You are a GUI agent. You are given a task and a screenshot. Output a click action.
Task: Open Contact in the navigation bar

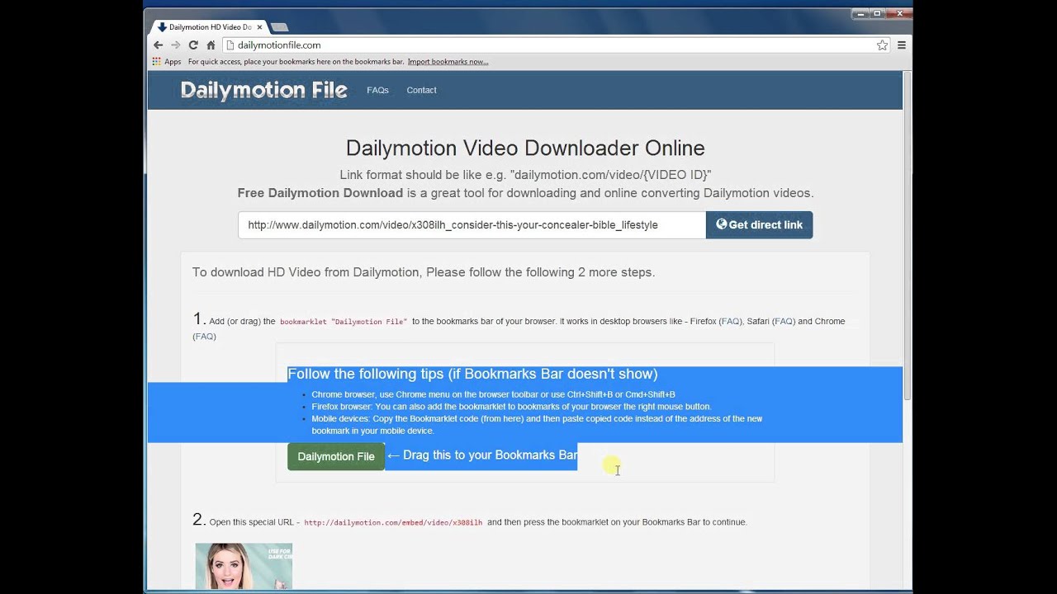point(421,90)
